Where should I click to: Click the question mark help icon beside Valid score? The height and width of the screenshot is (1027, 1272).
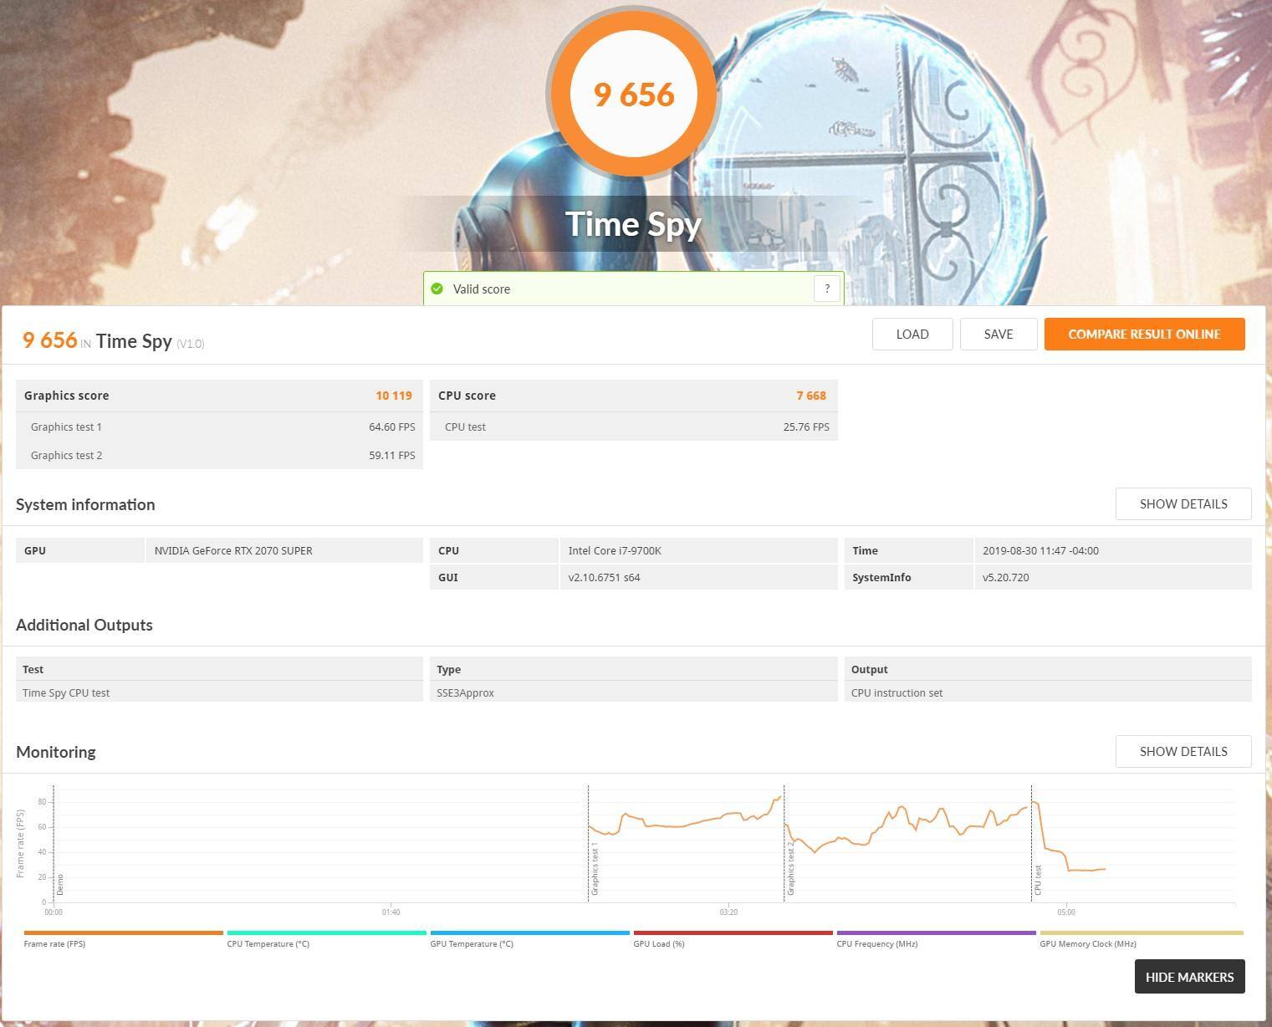pyautogui.click(x=826, y=289)
